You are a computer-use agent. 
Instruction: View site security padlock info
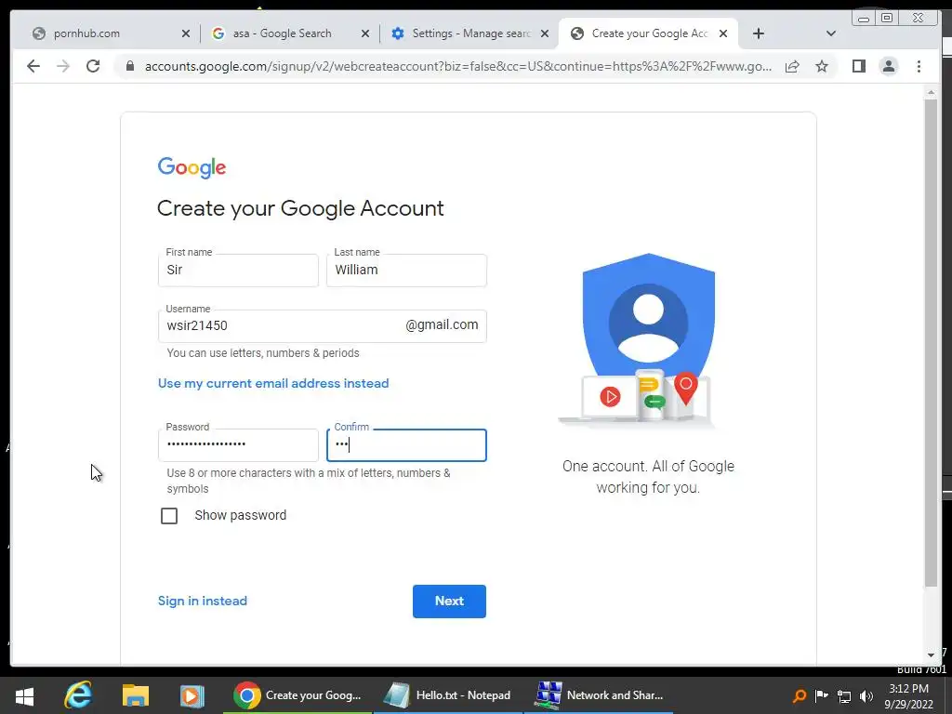[130, 66]
